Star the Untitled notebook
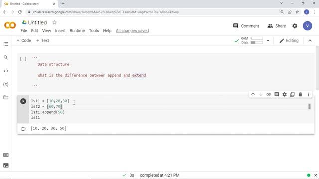This screenshot has width=319, height=179. point(54,22)
